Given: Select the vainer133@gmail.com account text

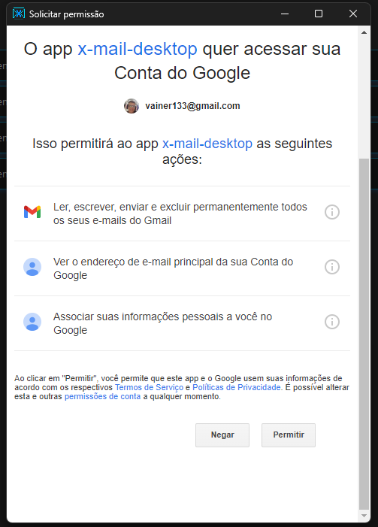Looking at the screenshot, I should point(192,106).
